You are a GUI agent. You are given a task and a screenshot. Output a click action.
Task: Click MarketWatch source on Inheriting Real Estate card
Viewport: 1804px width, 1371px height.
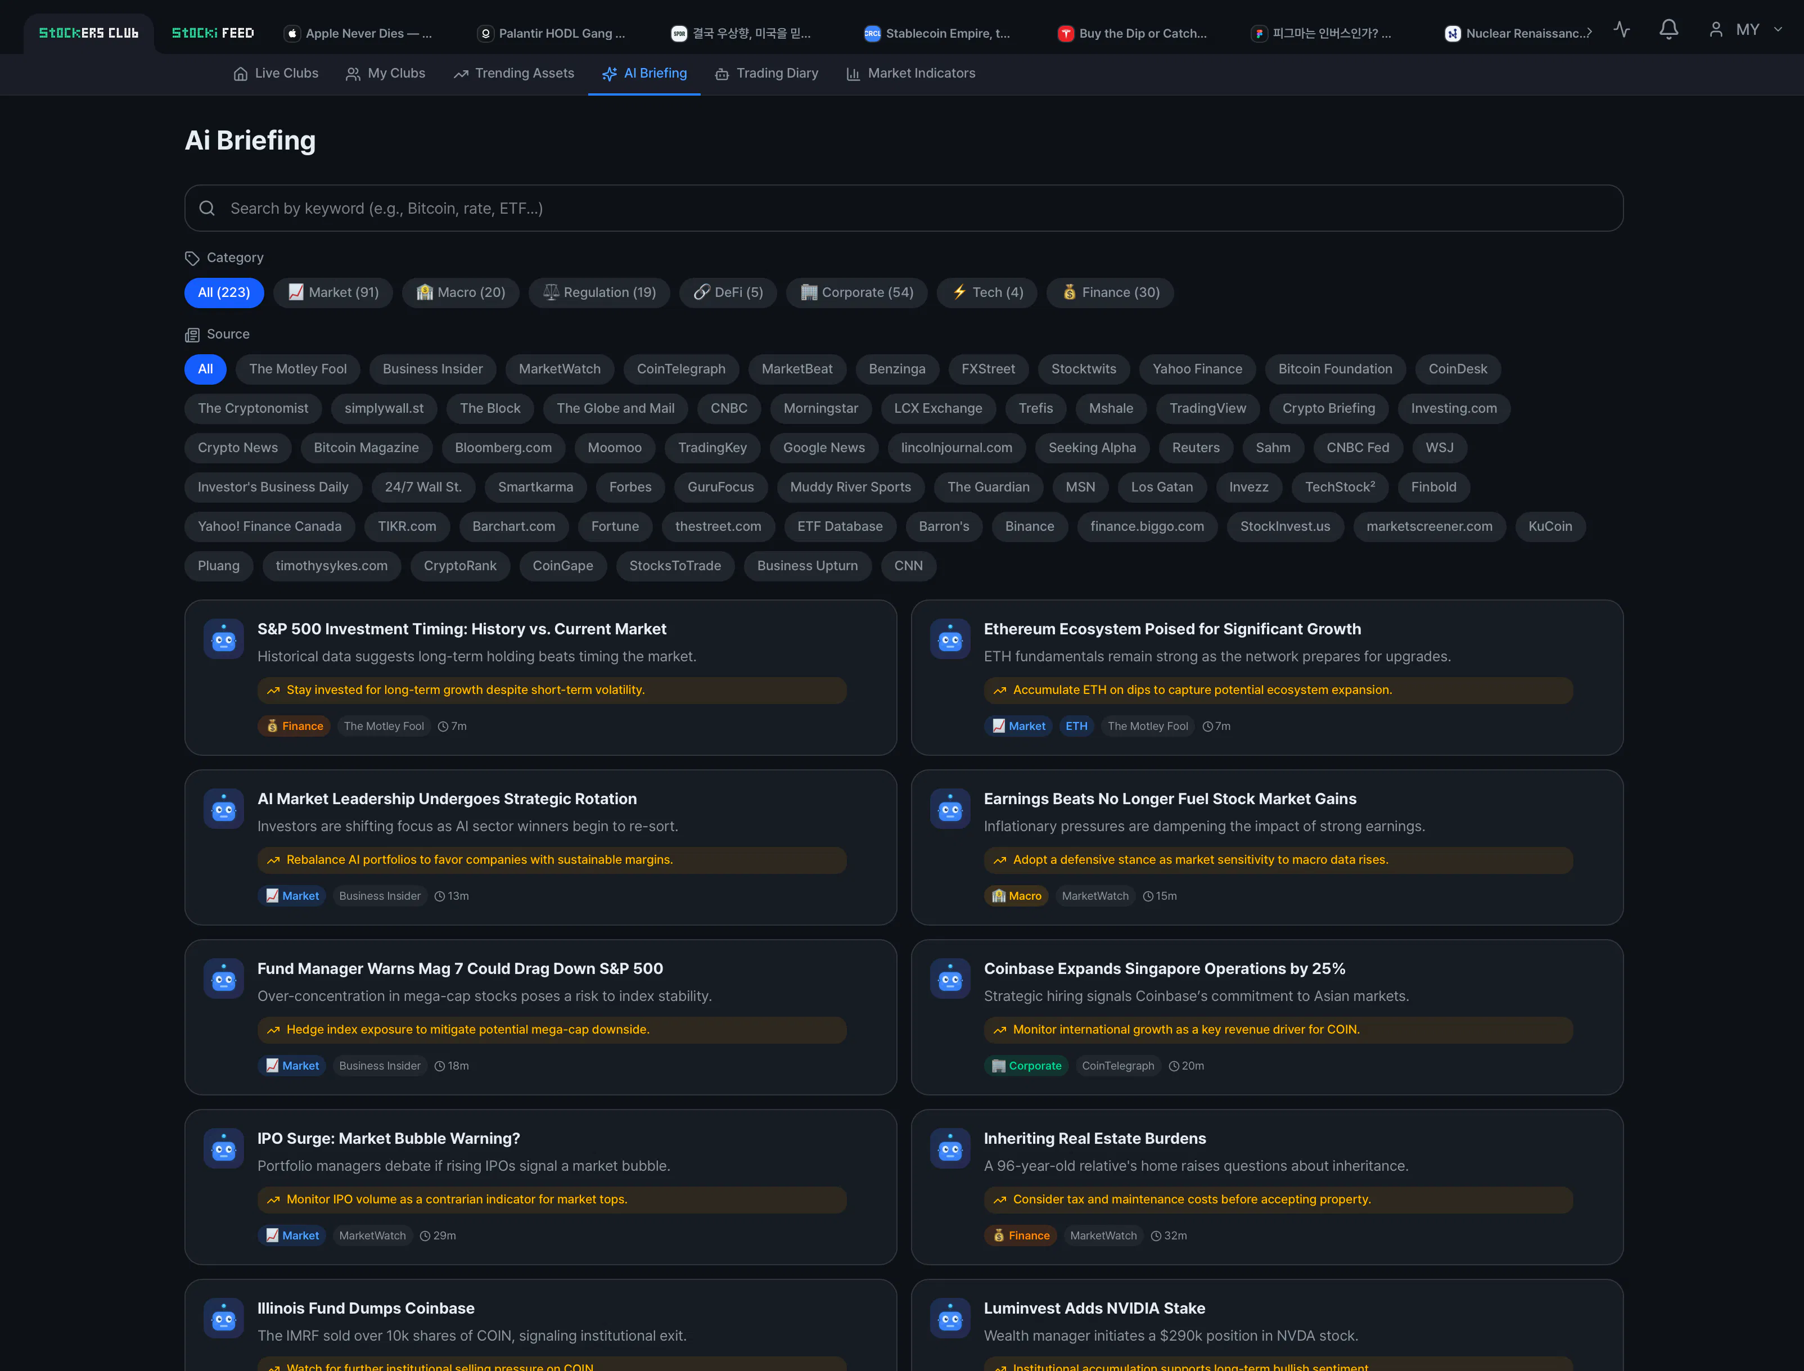1103,1235
